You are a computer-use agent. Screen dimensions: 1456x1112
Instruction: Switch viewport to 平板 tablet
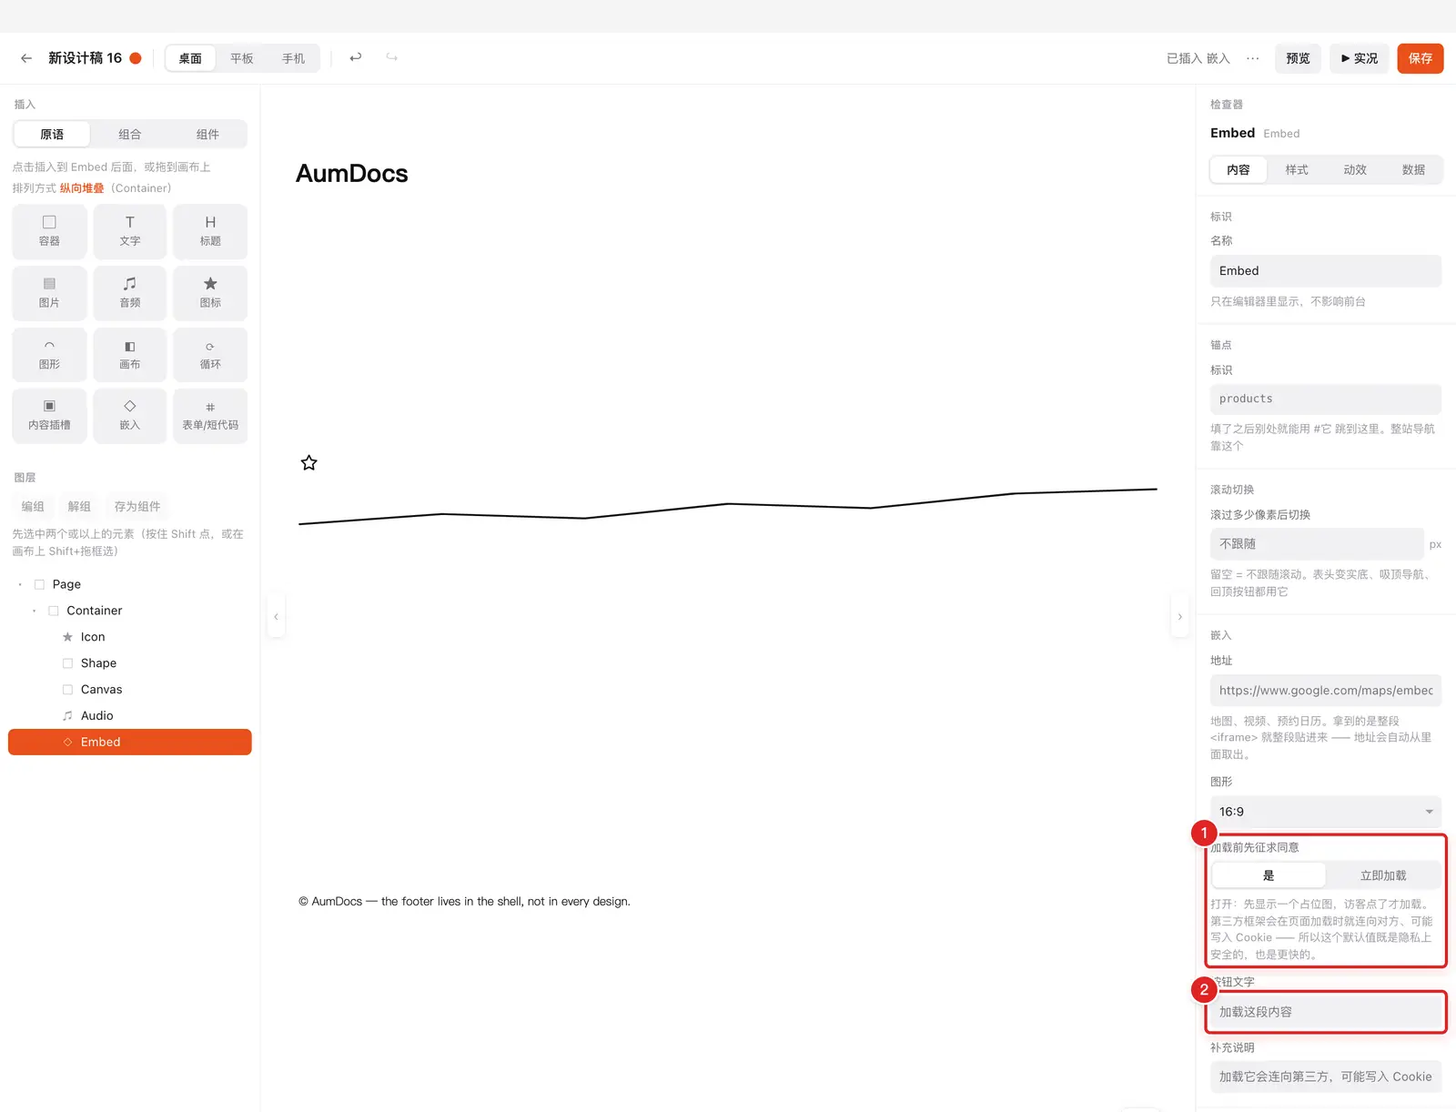(242, 58)
